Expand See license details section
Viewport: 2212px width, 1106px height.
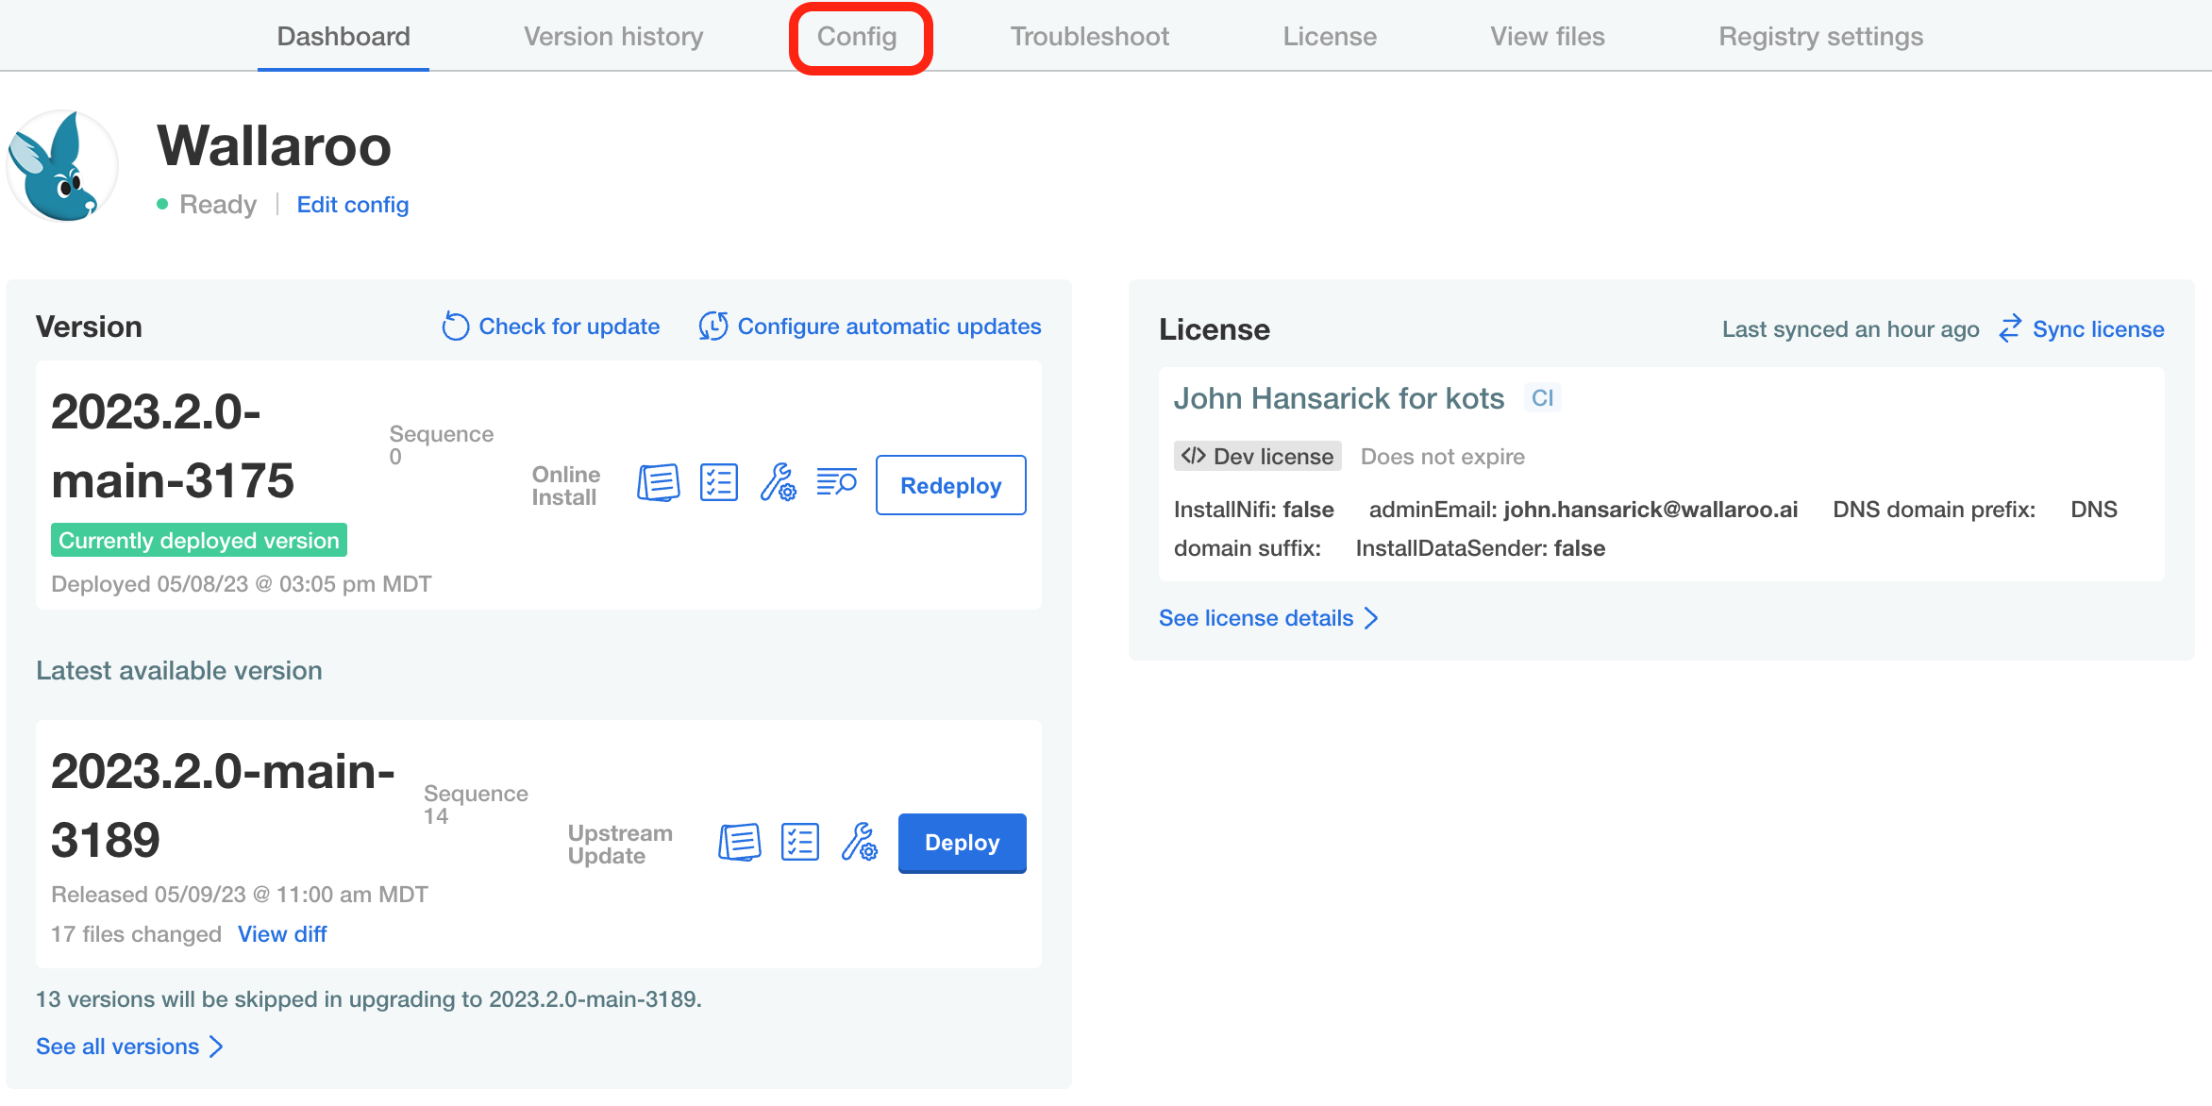[1268, 616]
